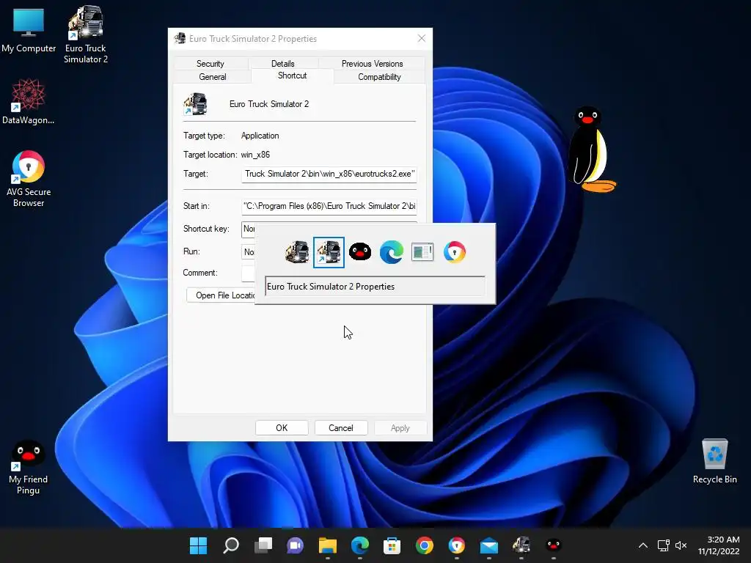Viewport: 751px width, 563px height.
Task: Launch Google Chrome from the taskbar
Action: click(425, 545)
